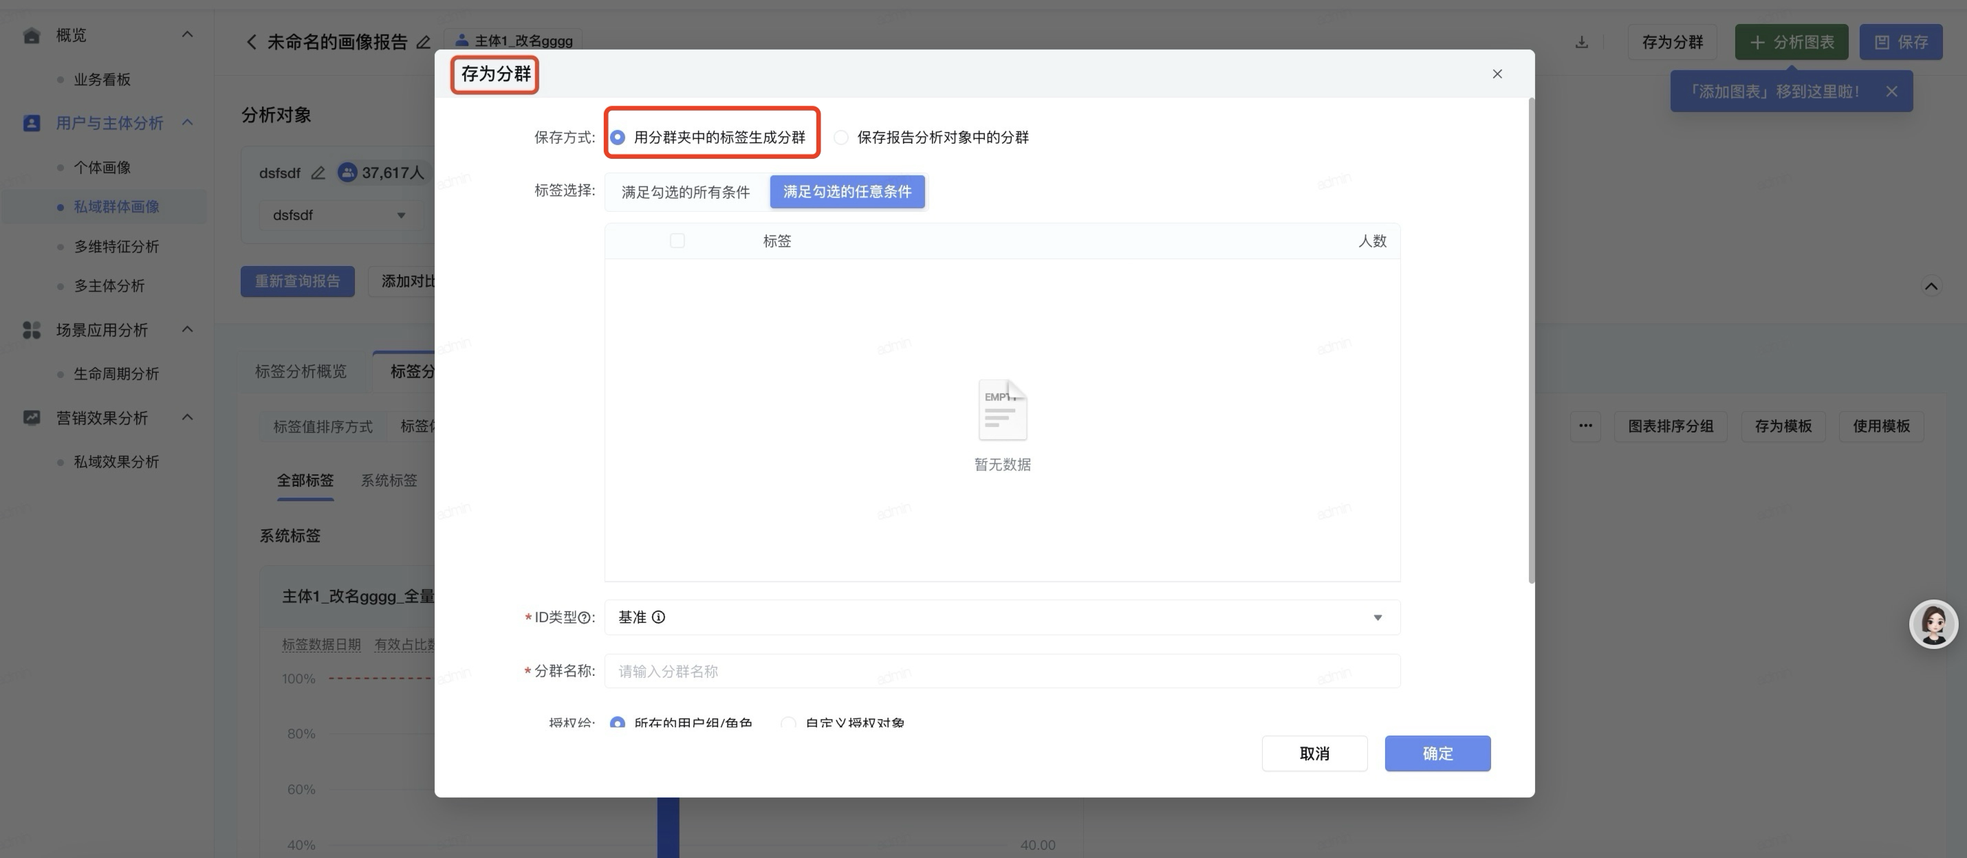The height and width of the screenshot is (858, 1967).
Task: Click the 标签数据日期 underlined label
Action: [320, 645]
